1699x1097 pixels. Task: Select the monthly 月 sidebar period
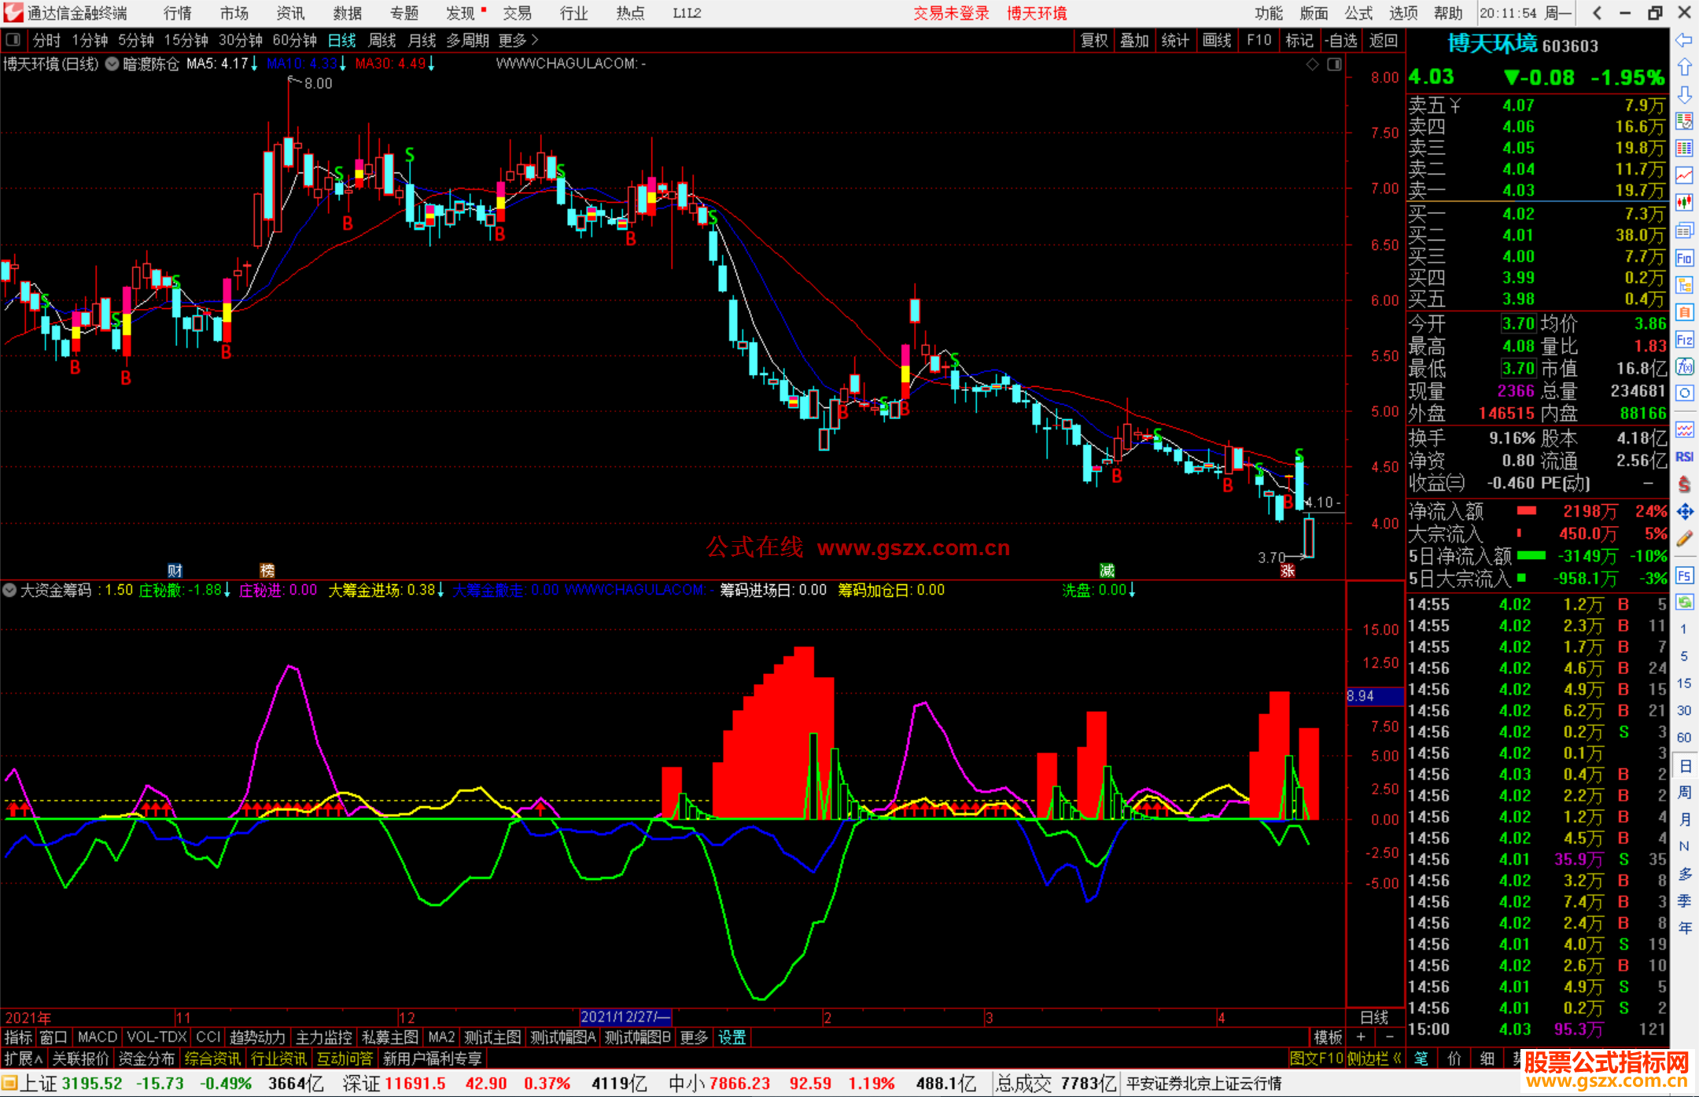1684,819
